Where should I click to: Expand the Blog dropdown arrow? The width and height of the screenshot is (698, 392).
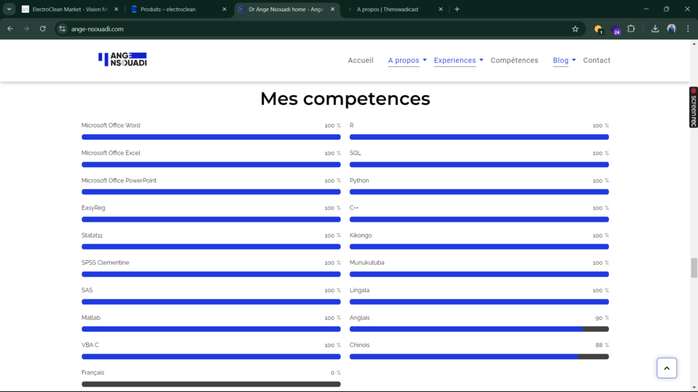coord(574,60)
